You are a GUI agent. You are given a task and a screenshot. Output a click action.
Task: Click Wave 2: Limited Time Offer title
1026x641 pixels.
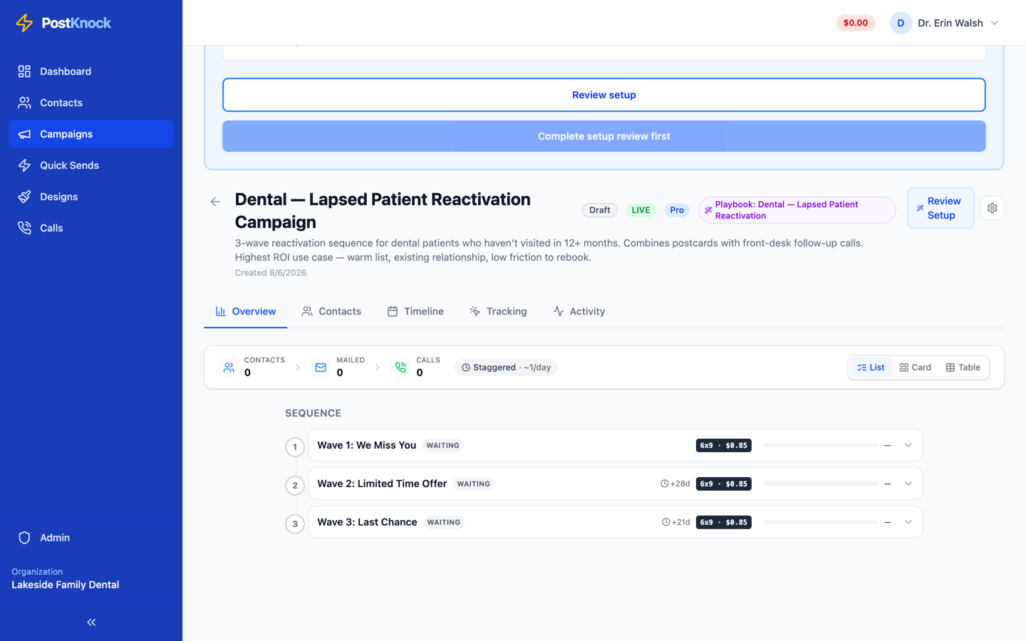coord(382,484)
